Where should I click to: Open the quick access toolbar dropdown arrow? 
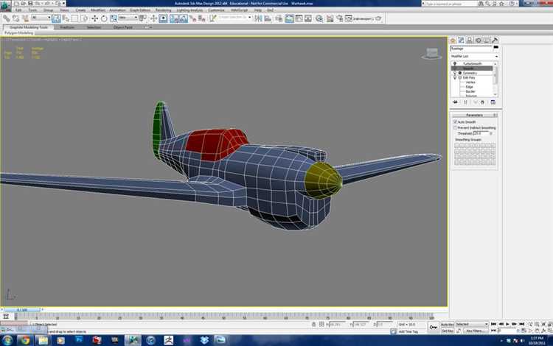coord(63,4)
